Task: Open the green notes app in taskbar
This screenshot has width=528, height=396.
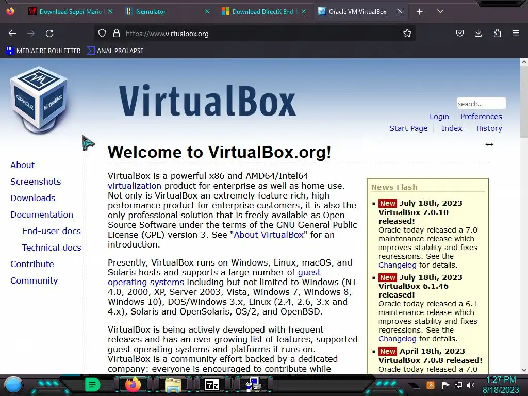Action: (93, 385)
